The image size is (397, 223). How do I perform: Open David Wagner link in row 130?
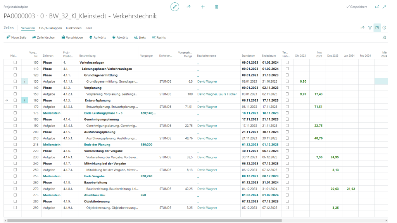[207, 81]
